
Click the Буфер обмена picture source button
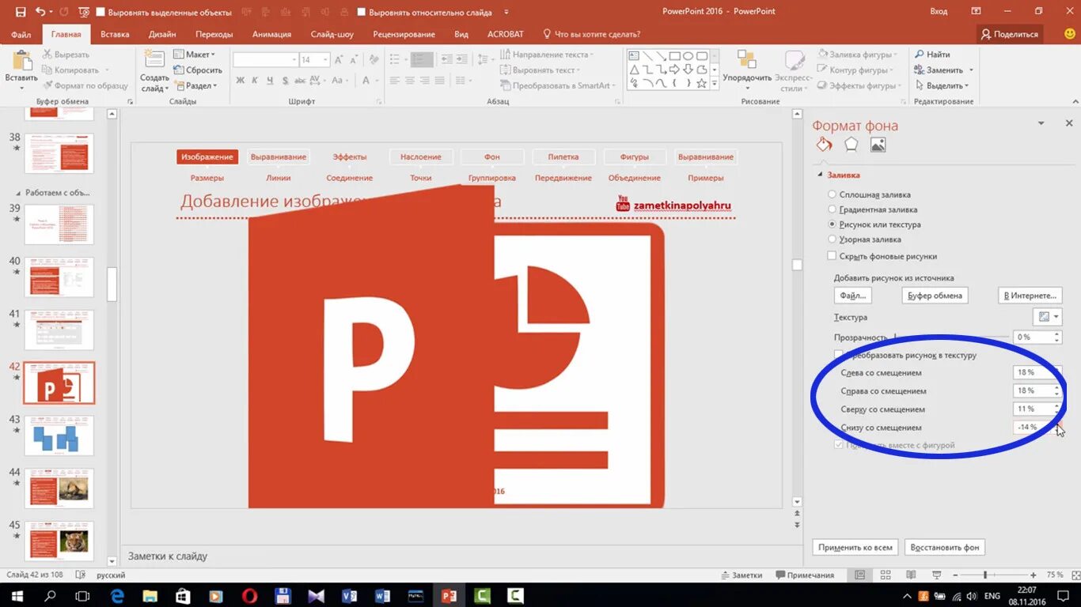pyautogui.click(x=935, y=296)
